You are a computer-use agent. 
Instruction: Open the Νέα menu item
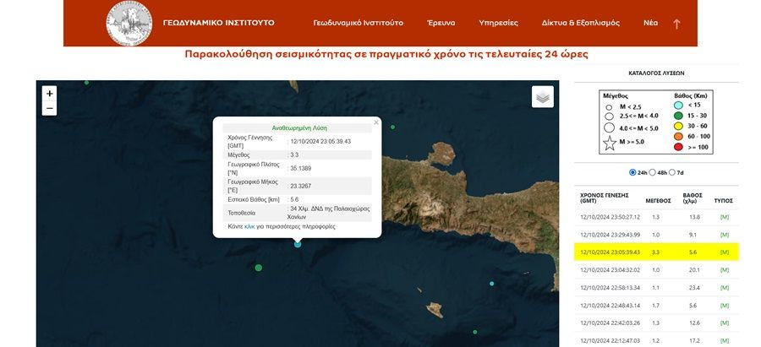(650, 23)
